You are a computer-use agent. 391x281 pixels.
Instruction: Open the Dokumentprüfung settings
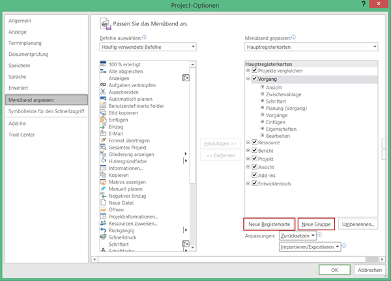pos(29,54)
